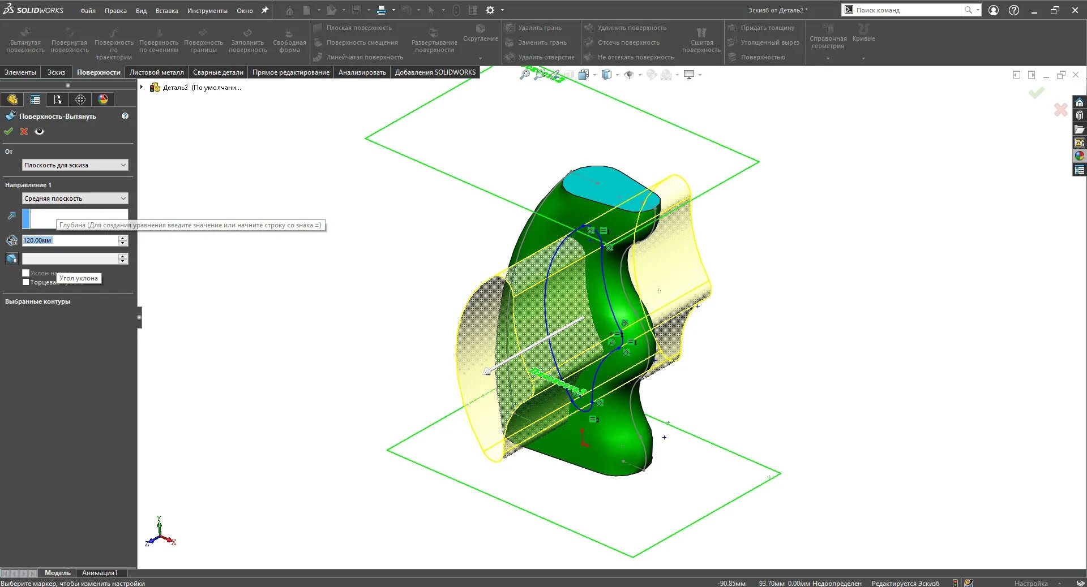Open FeatureManager design tree tab
Screen dimensions: 1087x587
pyautogui.click(x=12, y=100)
